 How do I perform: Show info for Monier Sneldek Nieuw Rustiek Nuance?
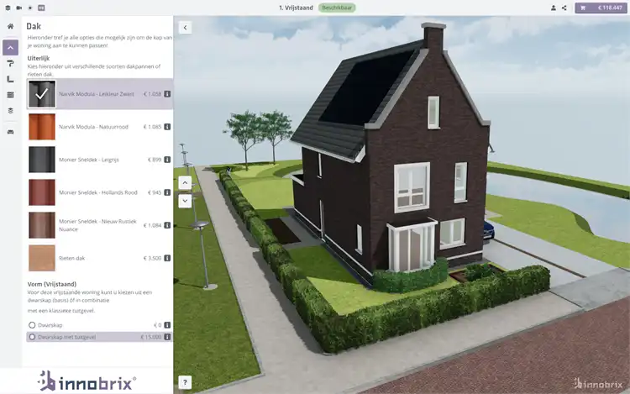(x=167, y=225)
